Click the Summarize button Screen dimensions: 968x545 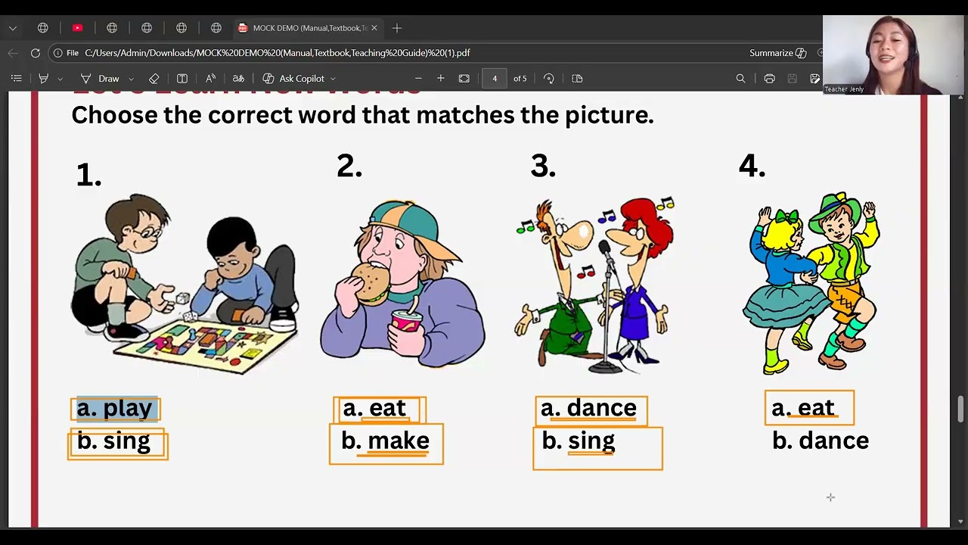(778, 53)
